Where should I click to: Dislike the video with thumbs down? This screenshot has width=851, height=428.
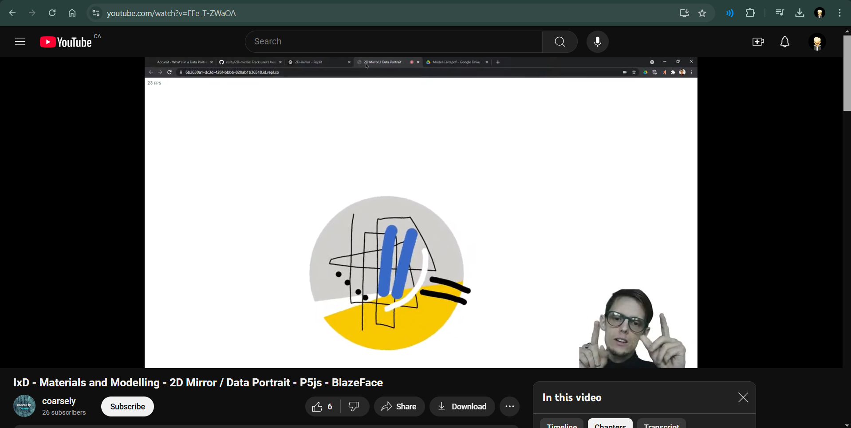tap(354, 407)
